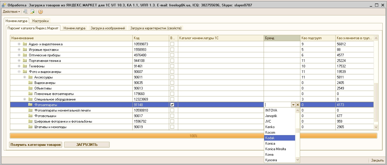The height and width of the screenshot is (165, 387).
Task: Expand Телефоны tree node
Action: (x=19, y=66)
